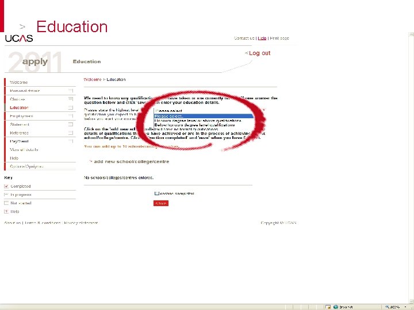Click scrollbar down arrow at bottom right
Viewport: 414px width, 310px height.
click(411, 301)
